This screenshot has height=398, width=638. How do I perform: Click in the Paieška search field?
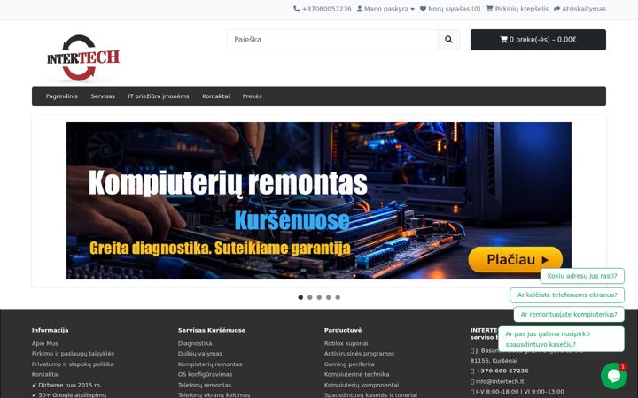point(333,40)
